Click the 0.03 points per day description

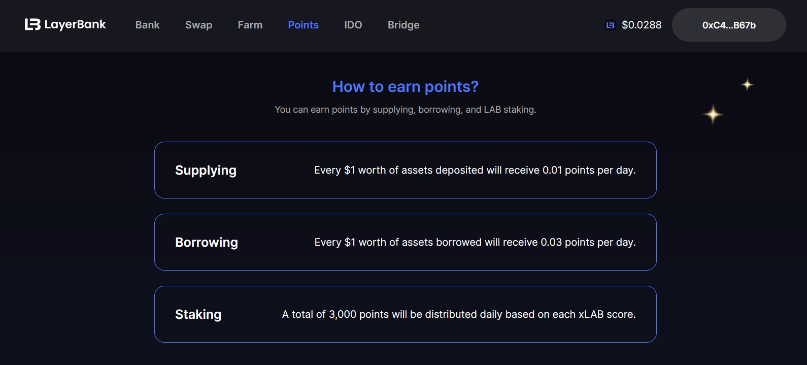pos(475,242)
